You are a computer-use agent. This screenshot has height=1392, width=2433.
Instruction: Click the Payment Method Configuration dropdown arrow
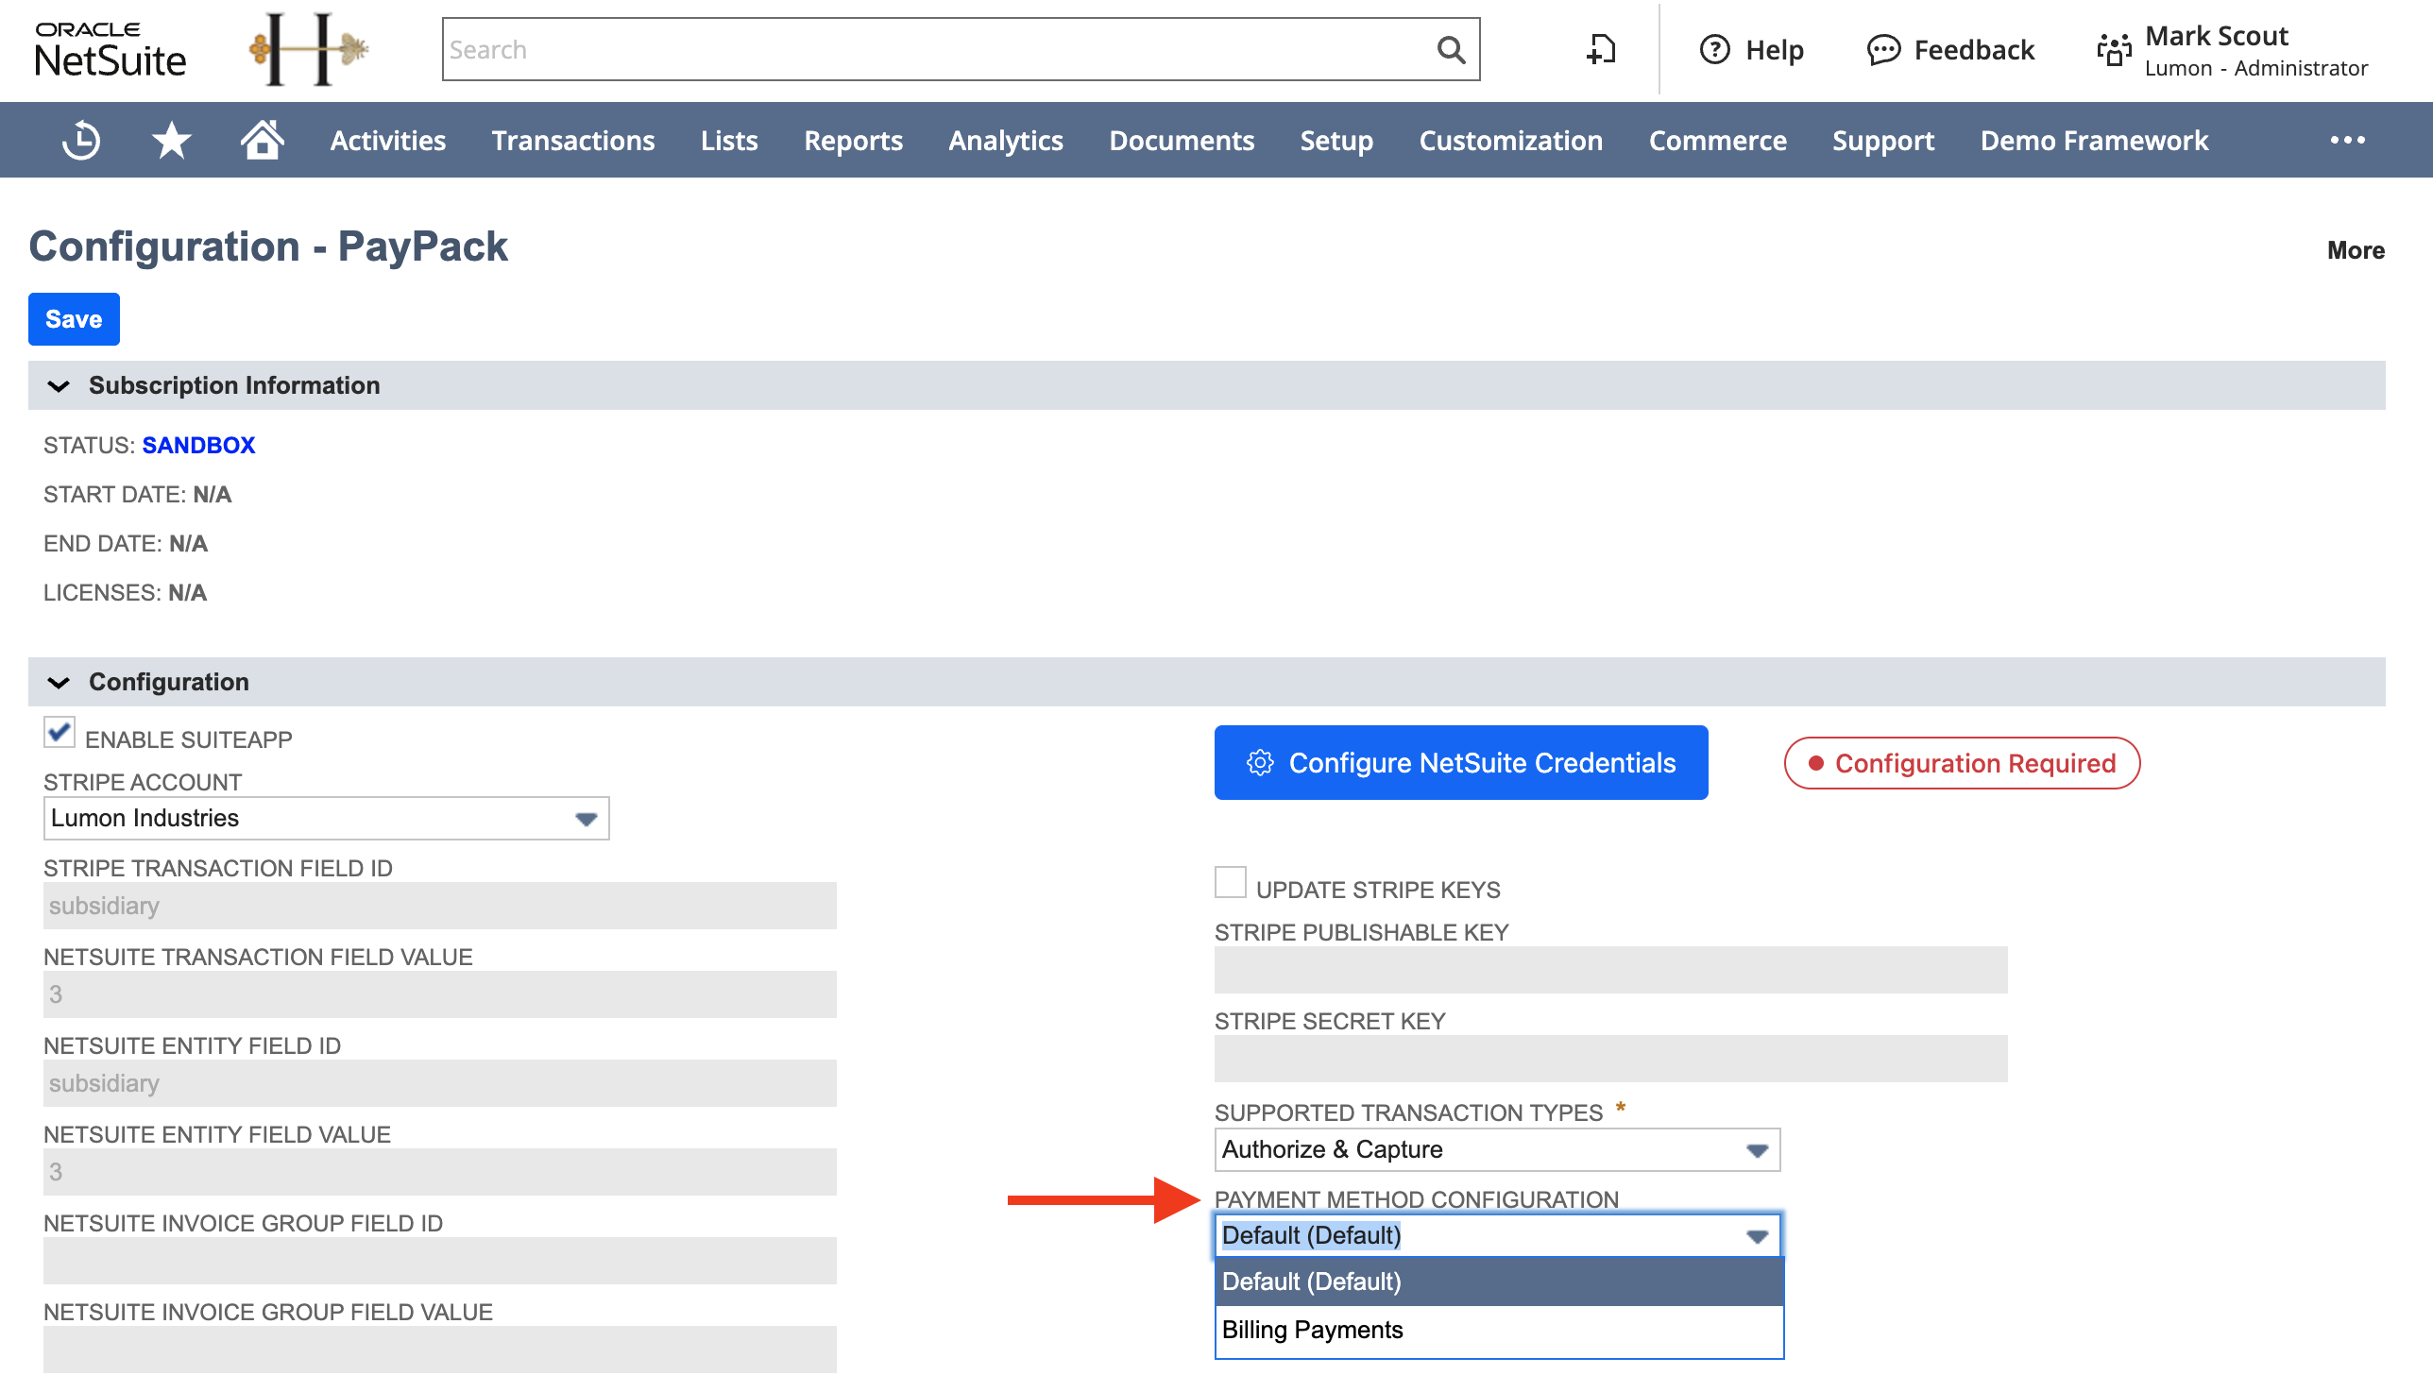[x=1756, y=1236]
